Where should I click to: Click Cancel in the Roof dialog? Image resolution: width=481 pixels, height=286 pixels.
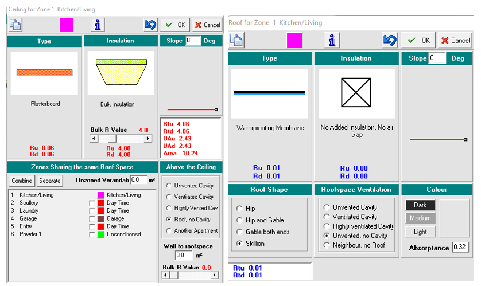pos(455,40)
